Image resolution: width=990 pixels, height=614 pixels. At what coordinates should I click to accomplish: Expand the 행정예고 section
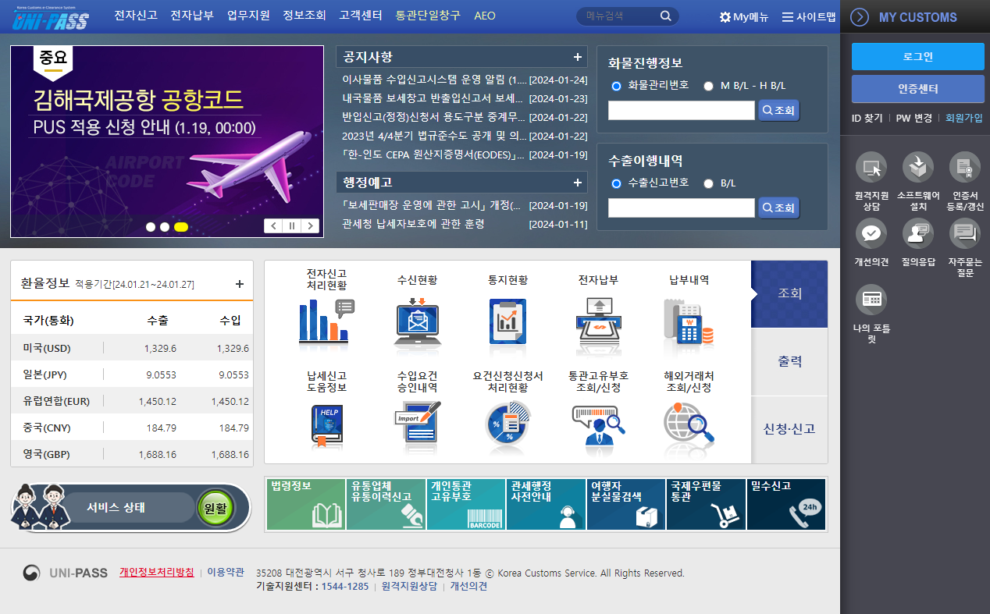579,182
